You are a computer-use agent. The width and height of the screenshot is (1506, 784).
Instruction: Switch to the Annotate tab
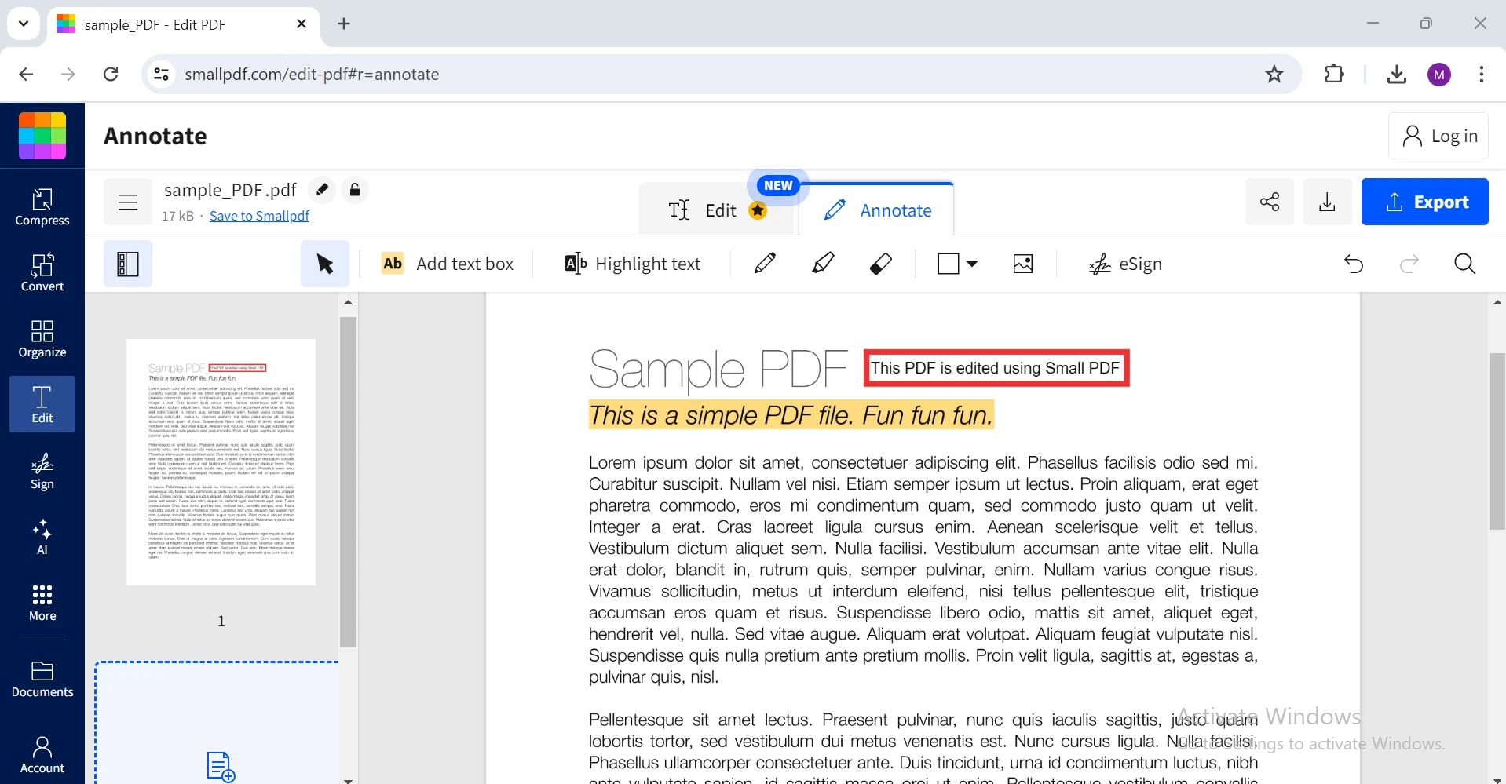(877, 210)
